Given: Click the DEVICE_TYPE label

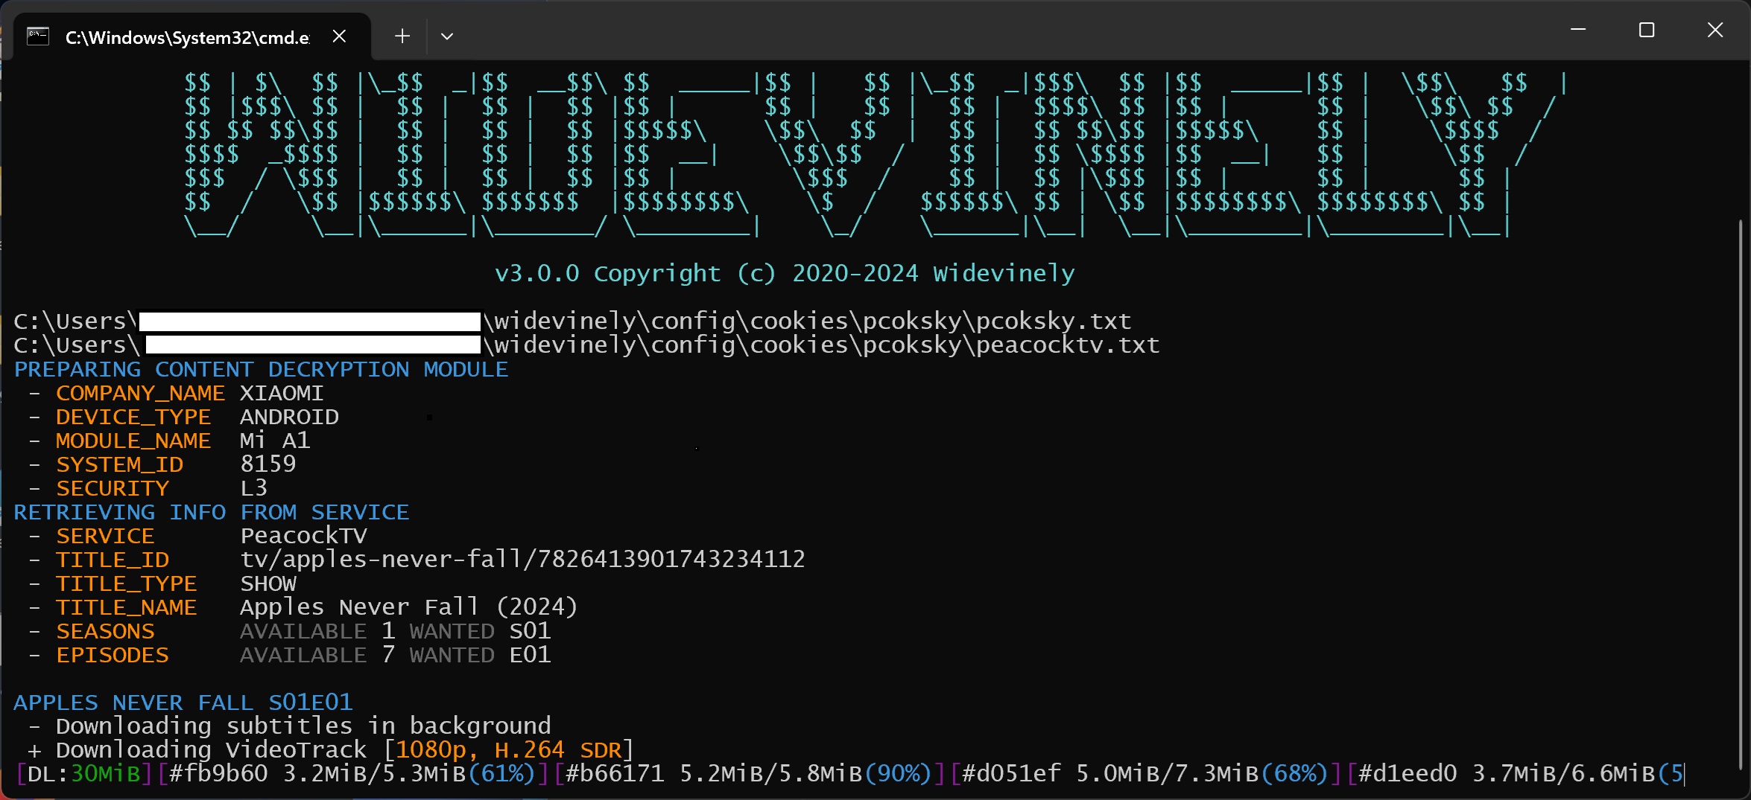Looking at the screenshot, I should pyautogui.click(x=133, y=417).
